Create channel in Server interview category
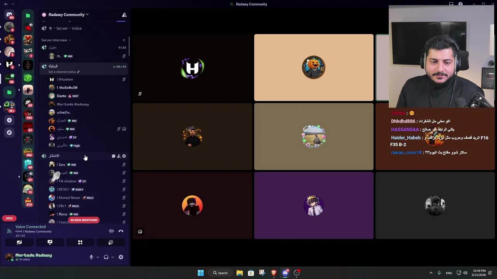Viewport: 497px width, 279px height. [x=124, y=40]
